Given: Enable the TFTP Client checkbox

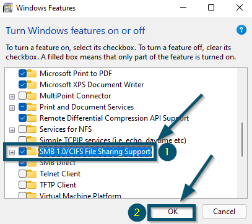Looking at the screenshot, I should [22, 185].
